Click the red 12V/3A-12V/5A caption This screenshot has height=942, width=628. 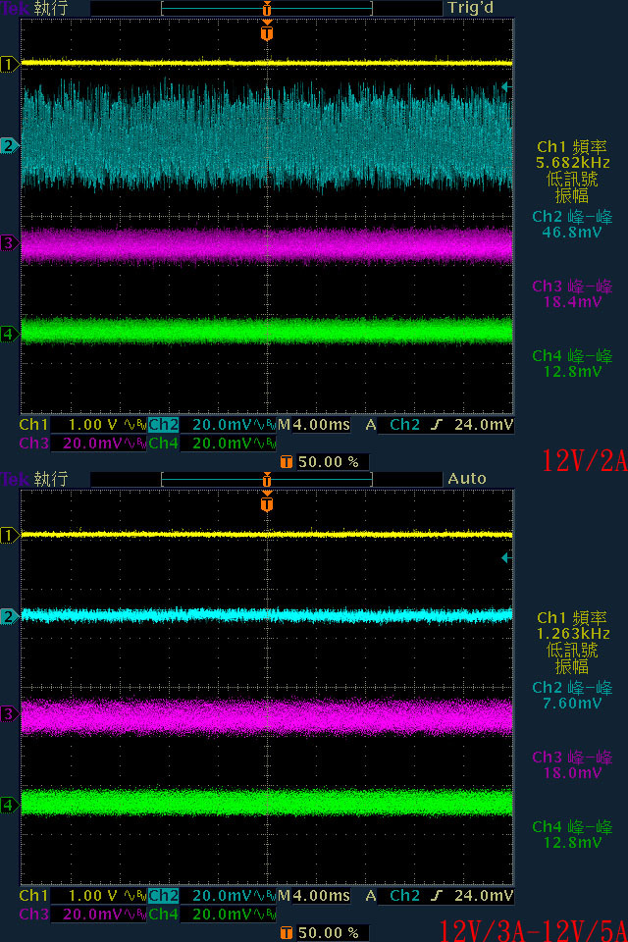(x=534, y=930)
